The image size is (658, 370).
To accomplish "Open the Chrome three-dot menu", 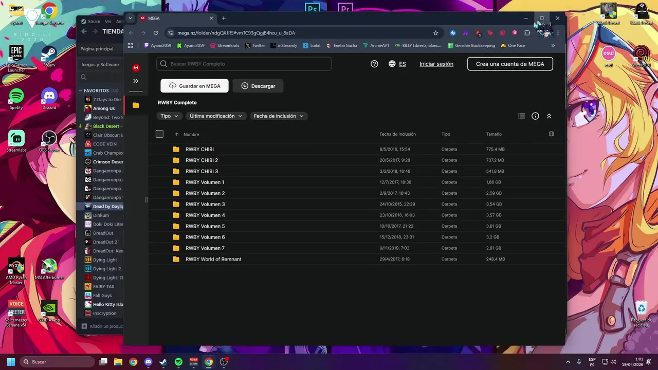I will tap(558, 33).
